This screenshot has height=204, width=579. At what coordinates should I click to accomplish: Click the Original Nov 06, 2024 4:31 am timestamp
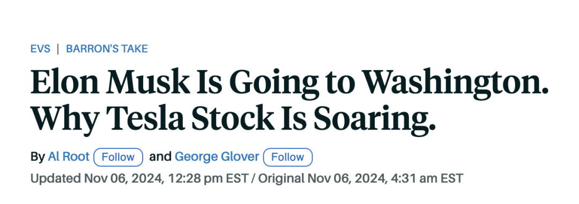coord(360,178)
